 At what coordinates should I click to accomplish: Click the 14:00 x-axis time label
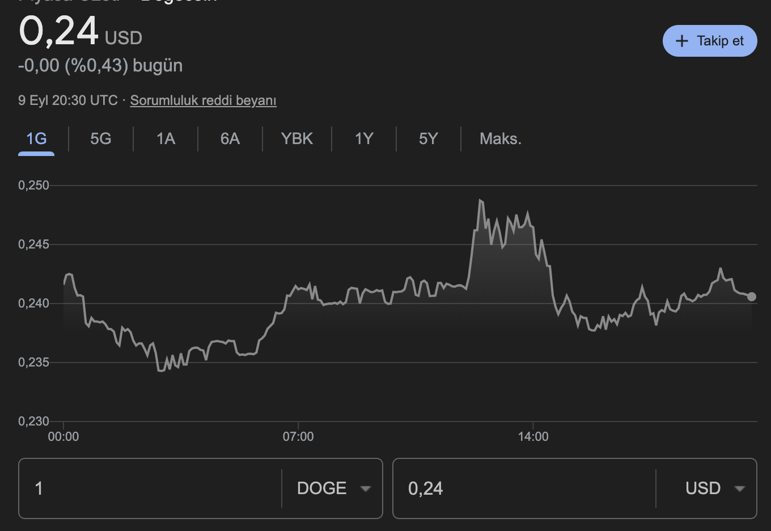533,436
